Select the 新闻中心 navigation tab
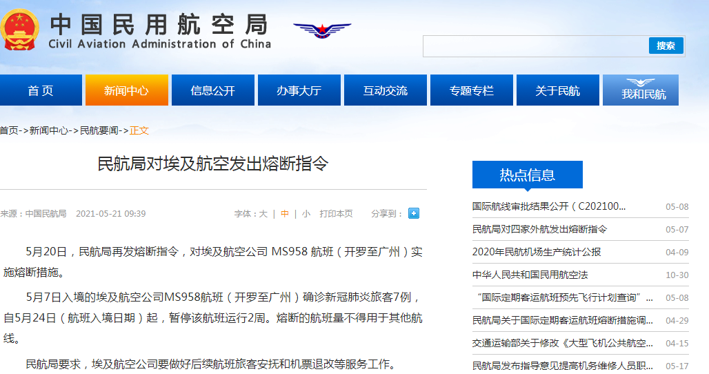709x374 pixels. coord(126,90)
